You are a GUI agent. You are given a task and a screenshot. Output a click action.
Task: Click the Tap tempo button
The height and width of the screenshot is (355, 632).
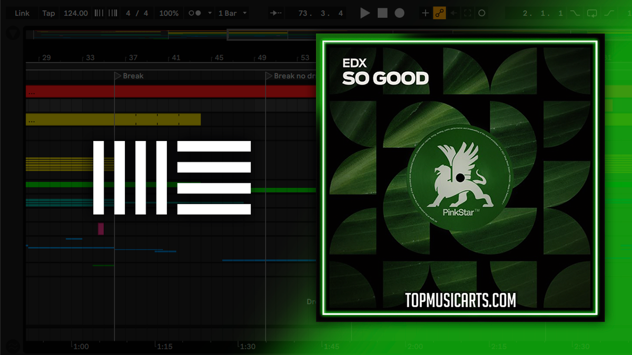[48, 13]
